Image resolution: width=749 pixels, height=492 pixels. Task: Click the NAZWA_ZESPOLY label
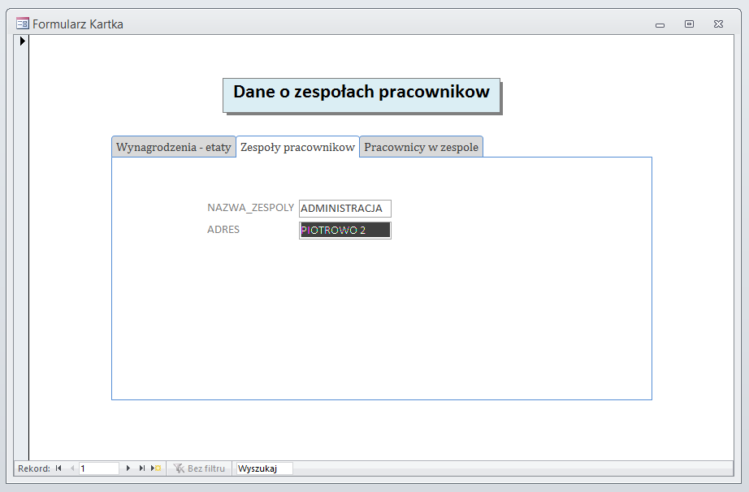point(250,208)
